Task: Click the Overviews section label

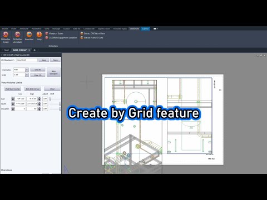Action: (x=7, y=170)
